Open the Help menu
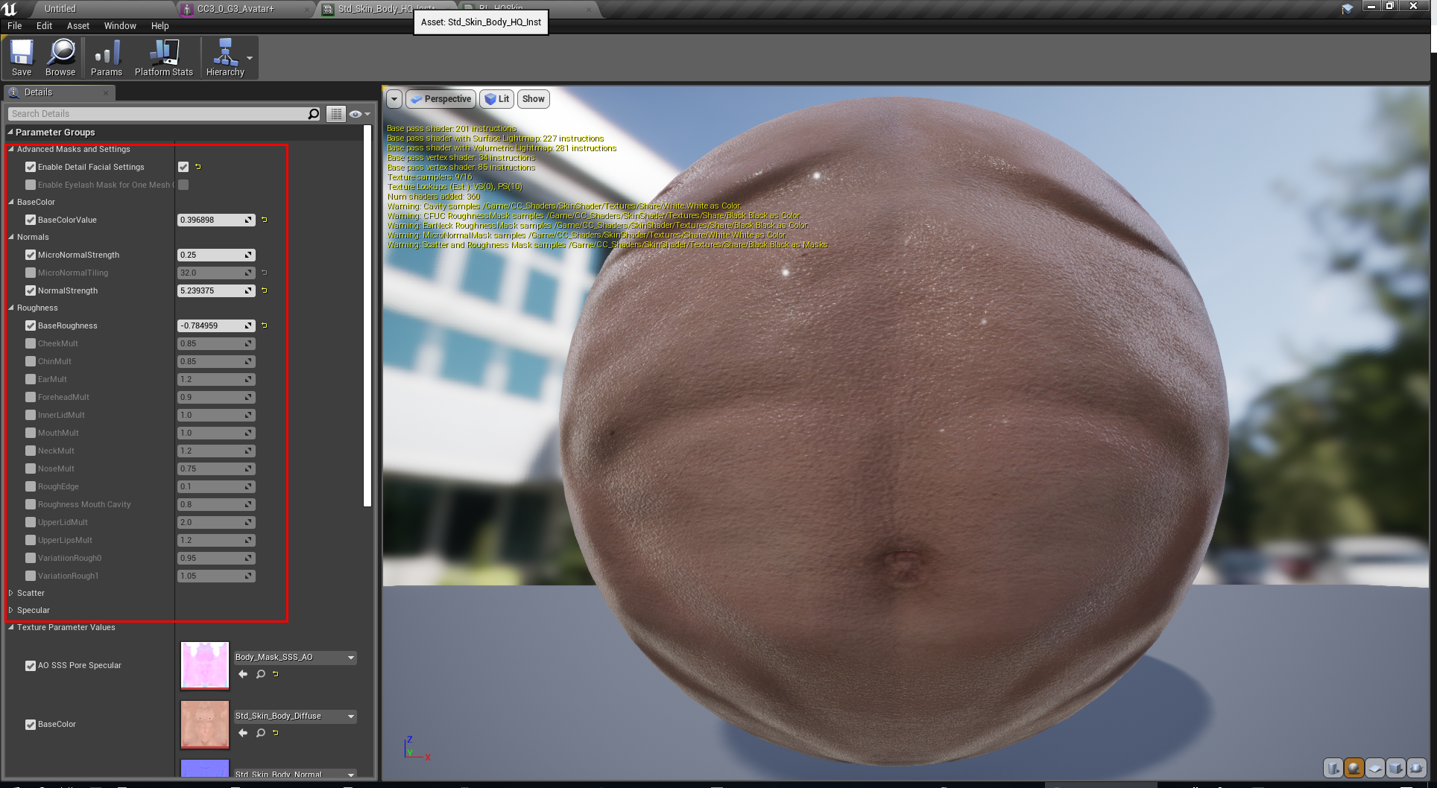Viewport: 1437px width, 788px height. pyautogui.click(x=160, y=25)
